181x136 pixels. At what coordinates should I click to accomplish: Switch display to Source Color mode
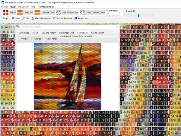(x=44, y=12)
